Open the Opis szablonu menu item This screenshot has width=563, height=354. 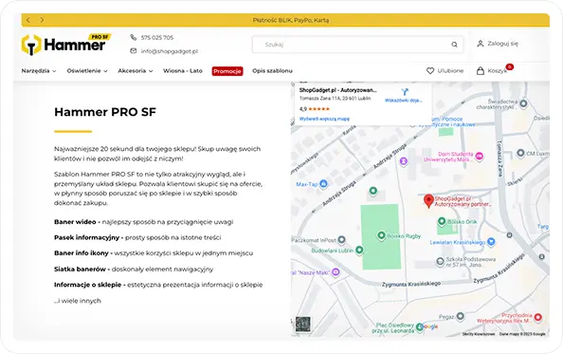pos(272,71)
